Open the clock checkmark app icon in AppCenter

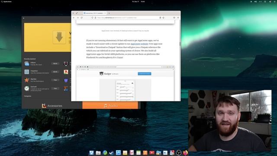pos(27,88)
